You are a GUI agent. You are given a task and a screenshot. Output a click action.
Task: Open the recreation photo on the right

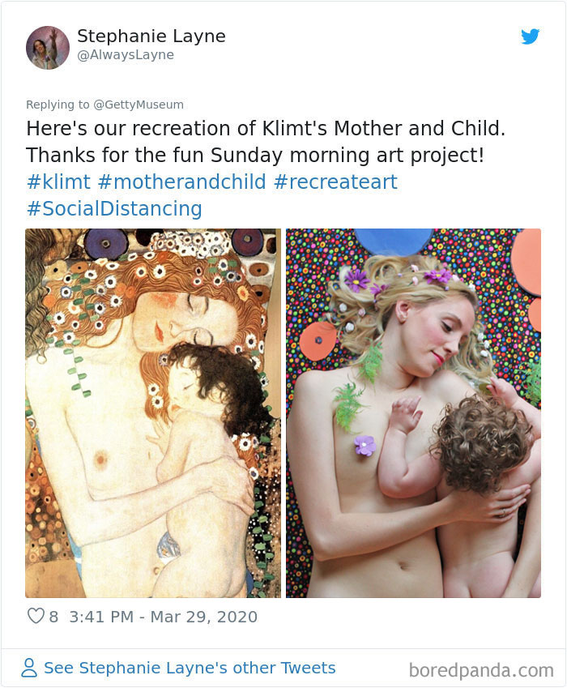point(414,413)
